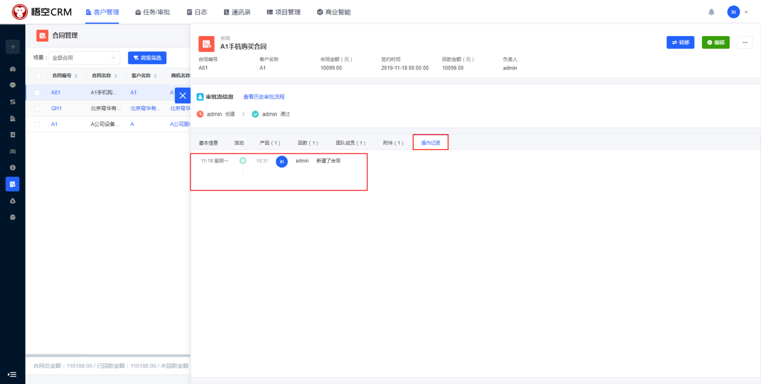This screenshot has height=384, width=761.
Task: Open the more options ellipsis button
Action: pyautogui.click(x=745, y=43)
